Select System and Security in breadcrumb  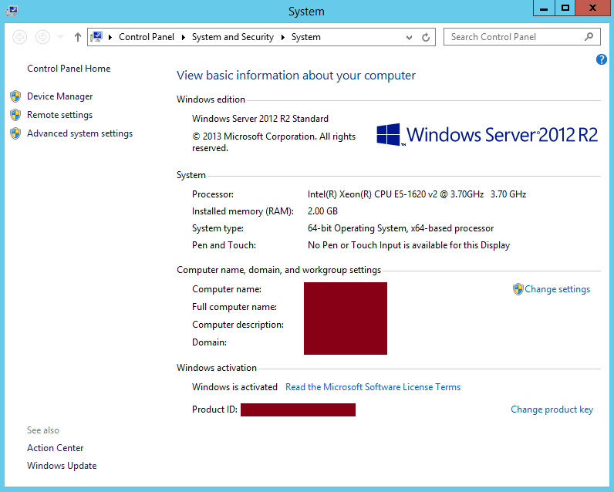(x=232, y=37)
